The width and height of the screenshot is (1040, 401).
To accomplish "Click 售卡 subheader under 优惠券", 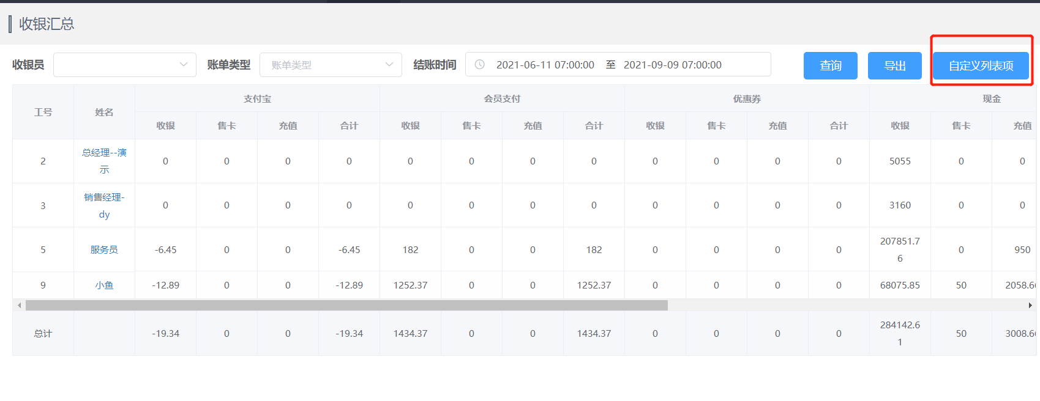I will tap(716, 125).
